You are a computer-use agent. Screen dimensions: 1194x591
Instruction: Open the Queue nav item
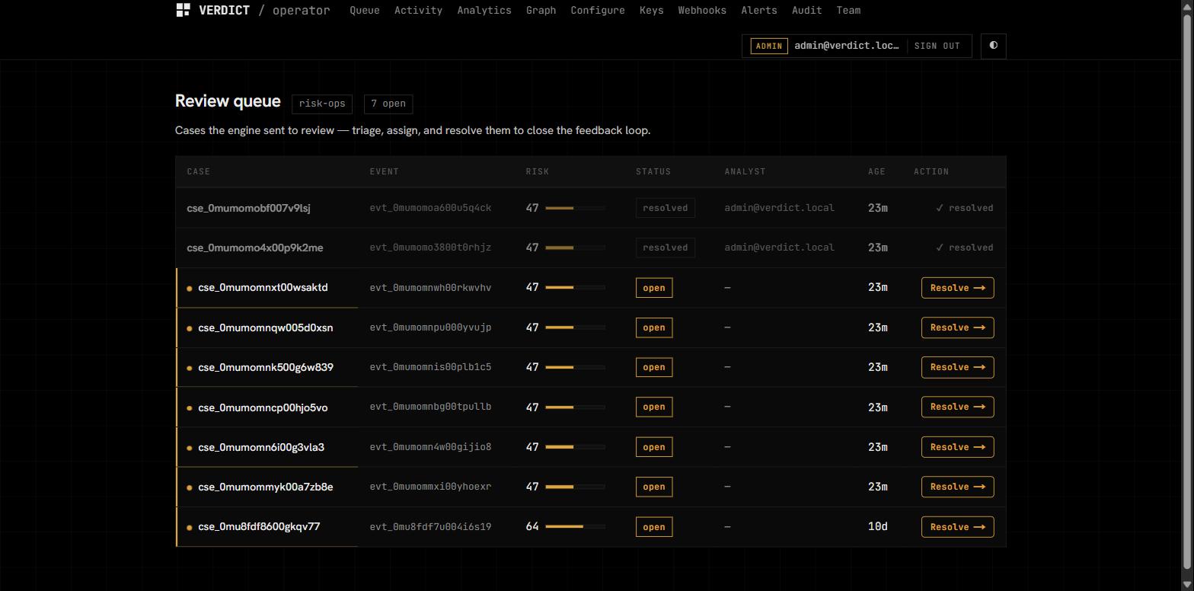pos(365,11)
